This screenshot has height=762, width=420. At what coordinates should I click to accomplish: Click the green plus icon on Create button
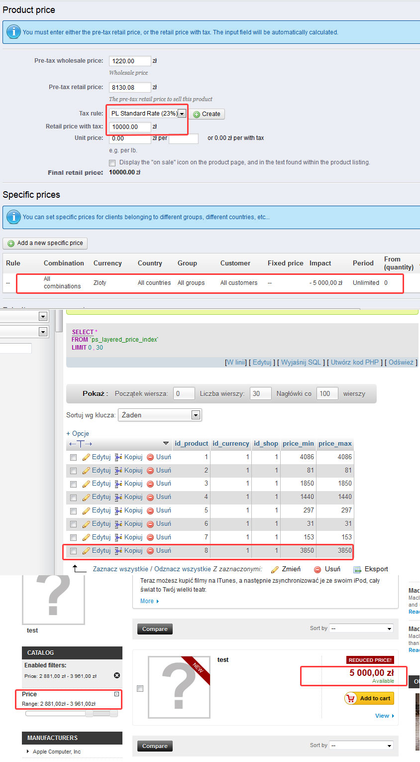pos(197,114)
